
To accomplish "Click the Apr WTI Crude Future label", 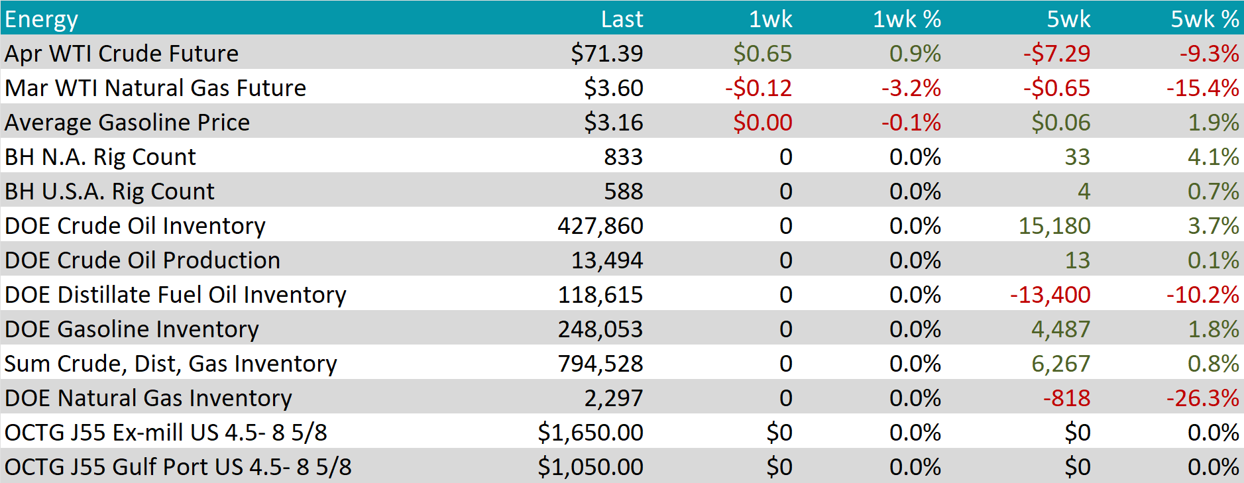I will coord(121,54).
